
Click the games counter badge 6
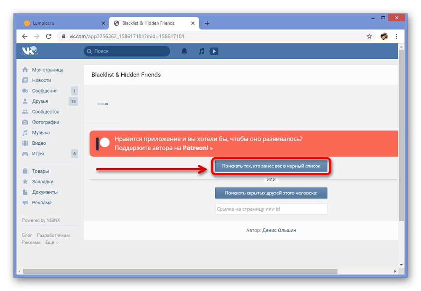75,153
